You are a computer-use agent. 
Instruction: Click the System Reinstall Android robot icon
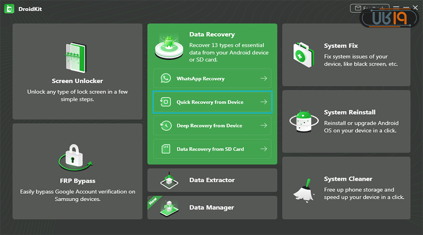303,121
